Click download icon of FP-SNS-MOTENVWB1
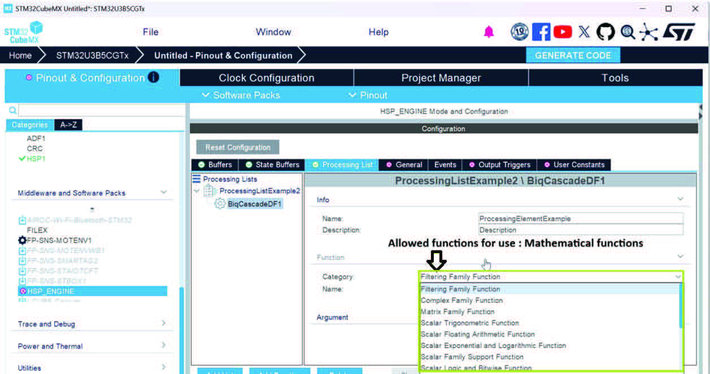This screenshot has height=374, width=710. point(23,250)
